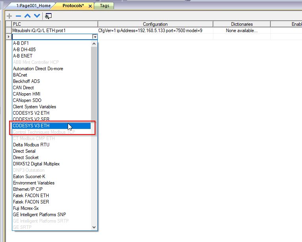Close the Protocols tab

(90, 6)
